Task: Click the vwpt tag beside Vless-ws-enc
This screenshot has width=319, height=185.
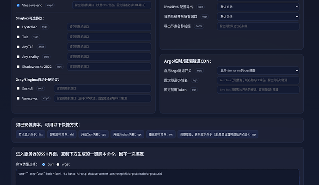Action: (50, 5)
